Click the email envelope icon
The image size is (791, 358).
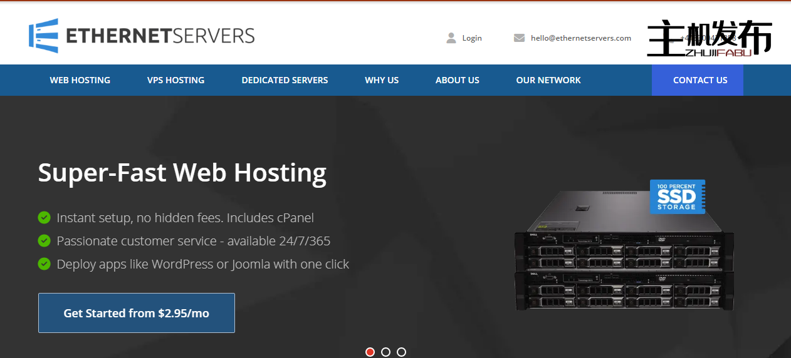tap(519, 38)
